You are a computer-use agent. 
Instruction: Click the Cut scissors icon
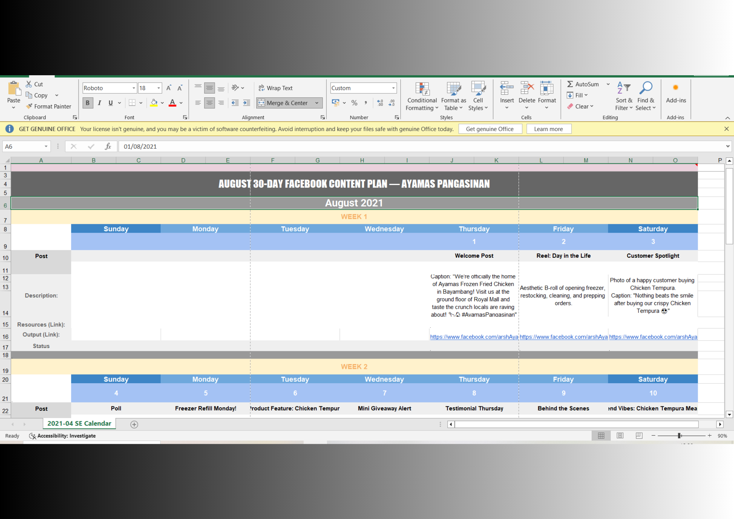(29, 84)
